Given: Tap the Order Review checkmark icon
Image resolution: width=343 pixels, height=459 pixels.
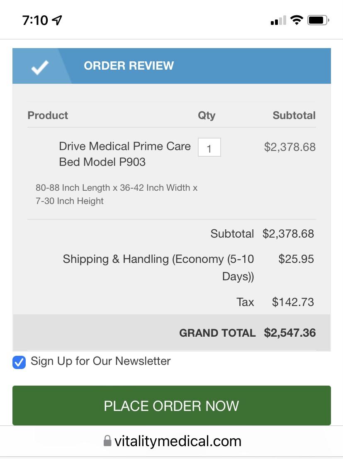Looking at the screenshot, I should 40,67.
